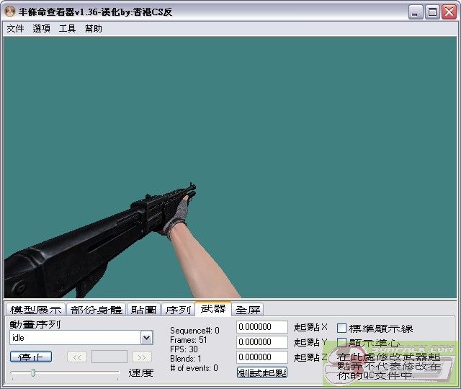
Task: Enable the 標準顯示線 checkbox
Action: 342,328
